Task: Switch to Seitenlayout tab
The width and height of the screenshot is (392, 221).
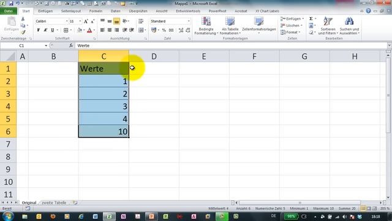Action: point(71,11)
